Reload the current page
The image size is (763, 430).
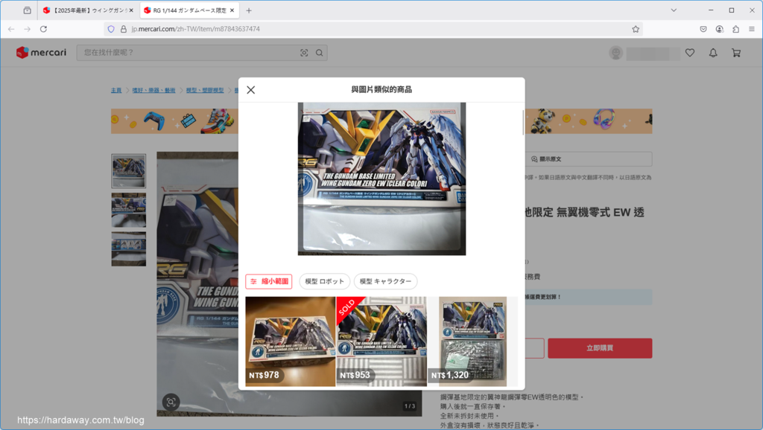coord(43,29)
